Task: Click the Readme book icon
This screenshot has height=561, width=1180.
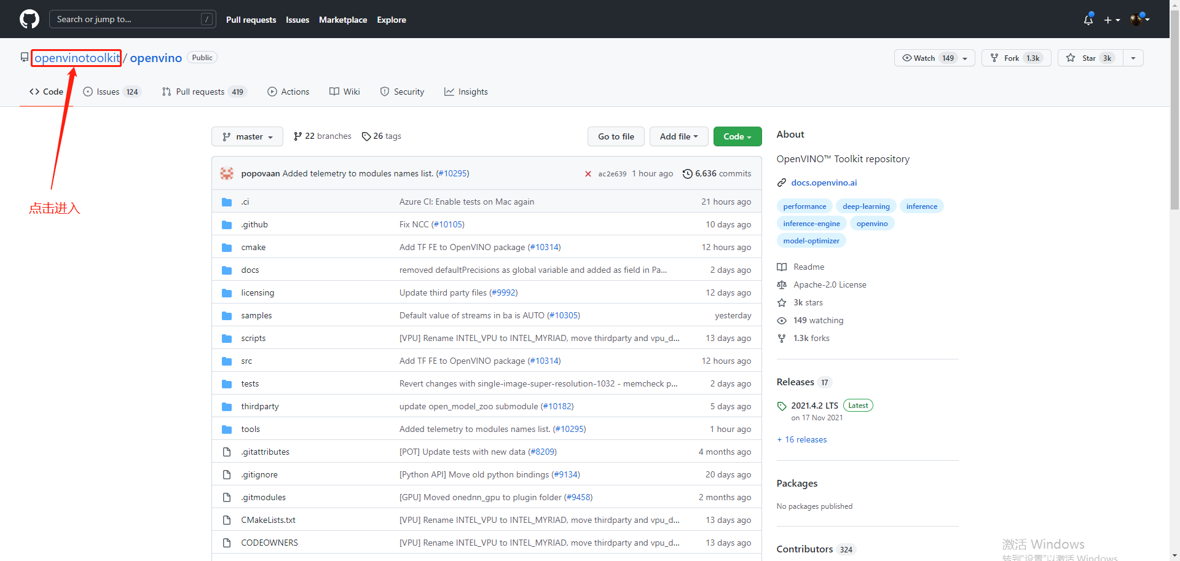Action: 782,267
